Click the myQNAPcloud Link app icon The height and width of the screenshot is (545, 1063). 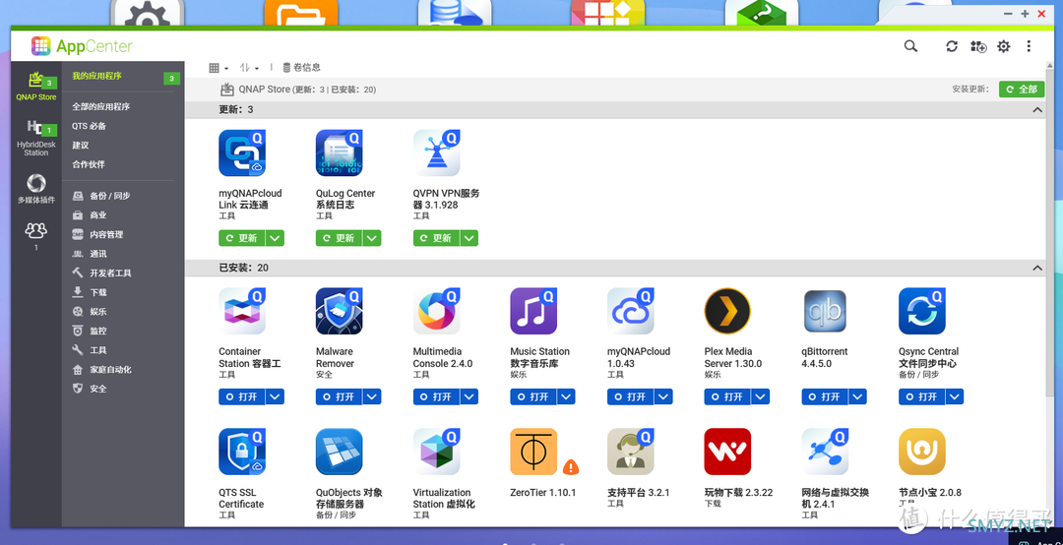[242, 153]
